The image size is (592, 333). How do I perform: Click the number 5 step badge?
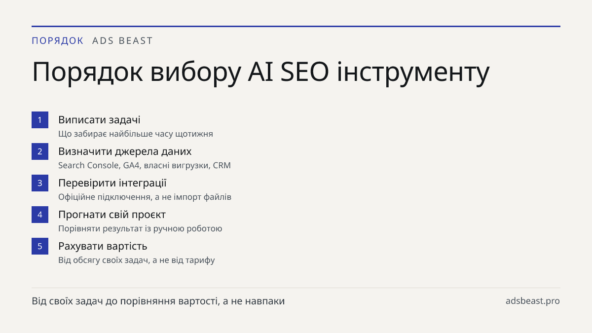[x=40, y=246]
